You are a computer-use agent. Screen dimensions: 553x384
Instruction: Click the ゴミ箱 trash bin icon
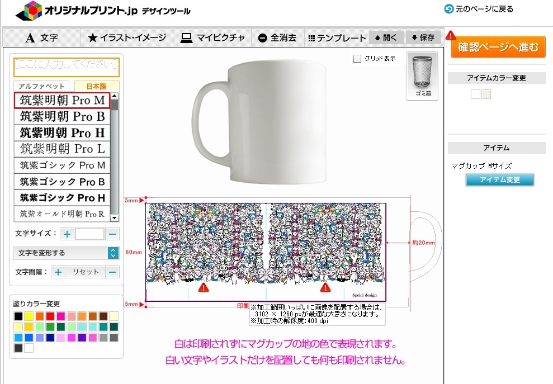click(422, 76)
